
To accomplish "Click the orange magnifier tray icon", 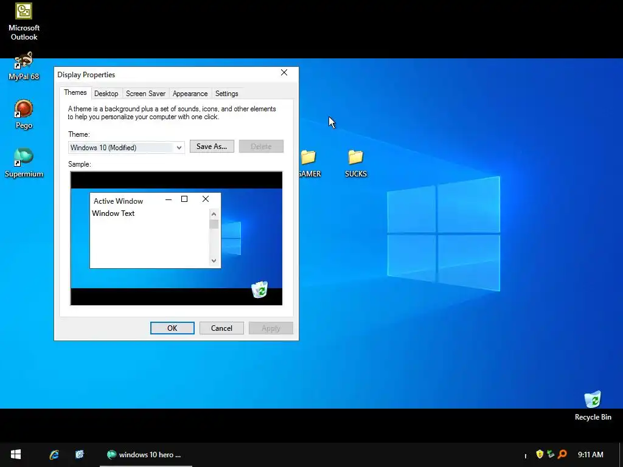I will [562, 454].
